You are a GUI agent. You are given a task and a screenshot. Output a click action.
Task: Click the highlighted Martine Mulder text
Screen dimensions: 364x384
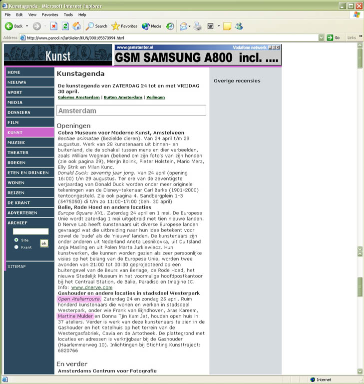coord(75,316)
